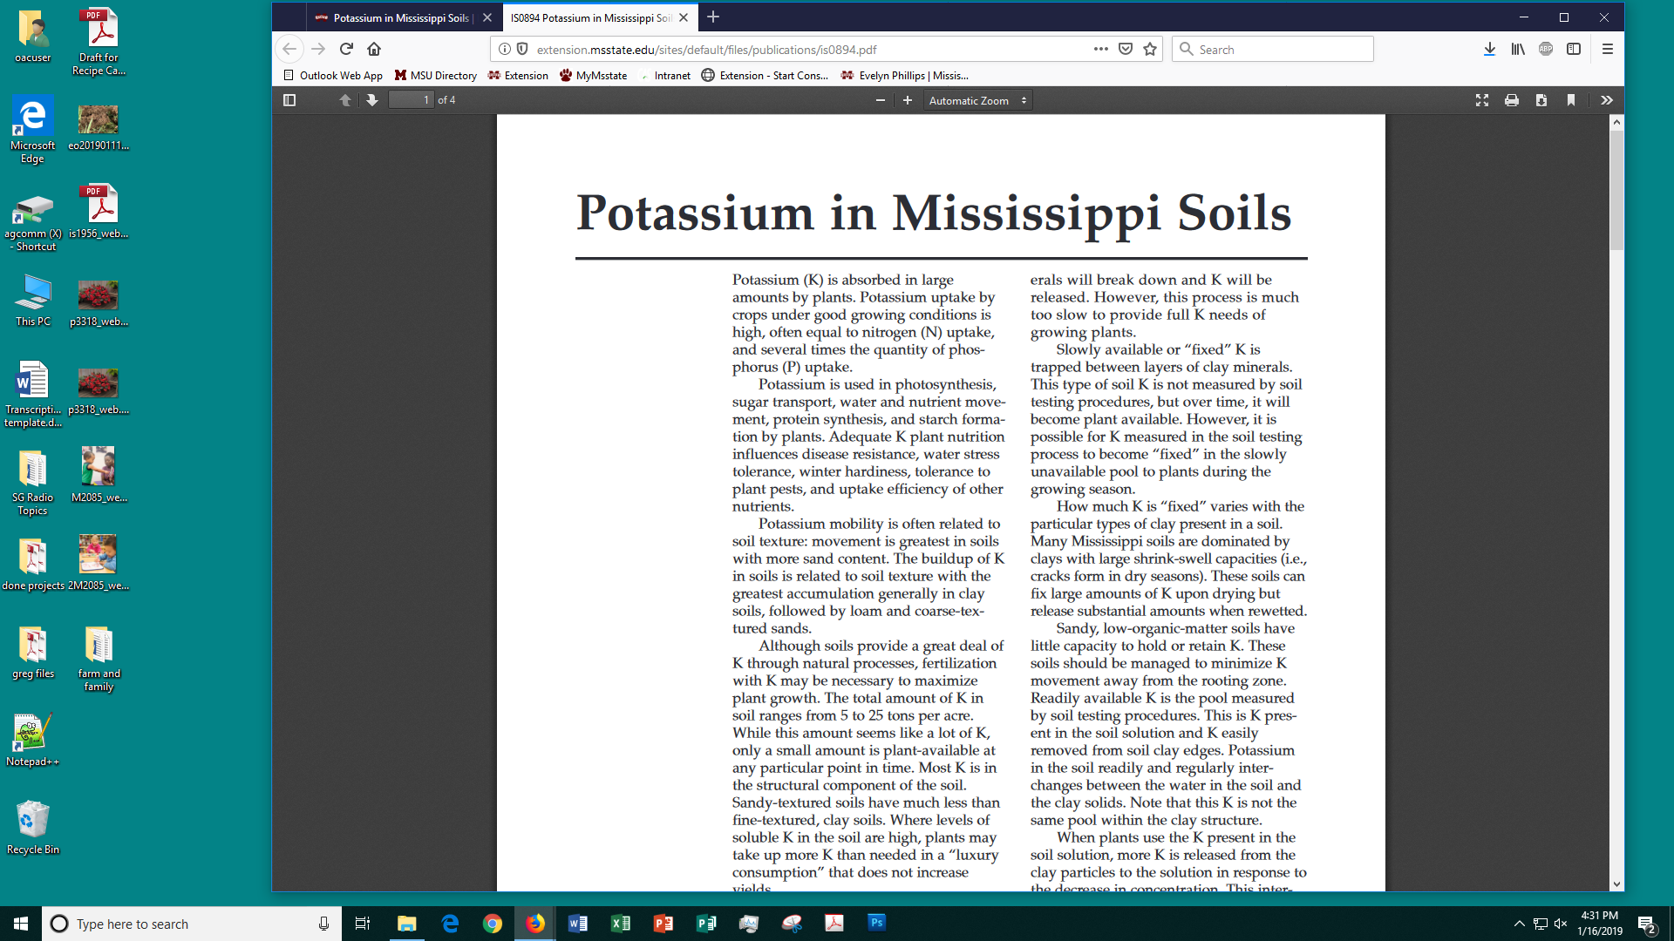Open page actions three-dot menu
Screen dimensions: 1674x941
[1101, 49]
